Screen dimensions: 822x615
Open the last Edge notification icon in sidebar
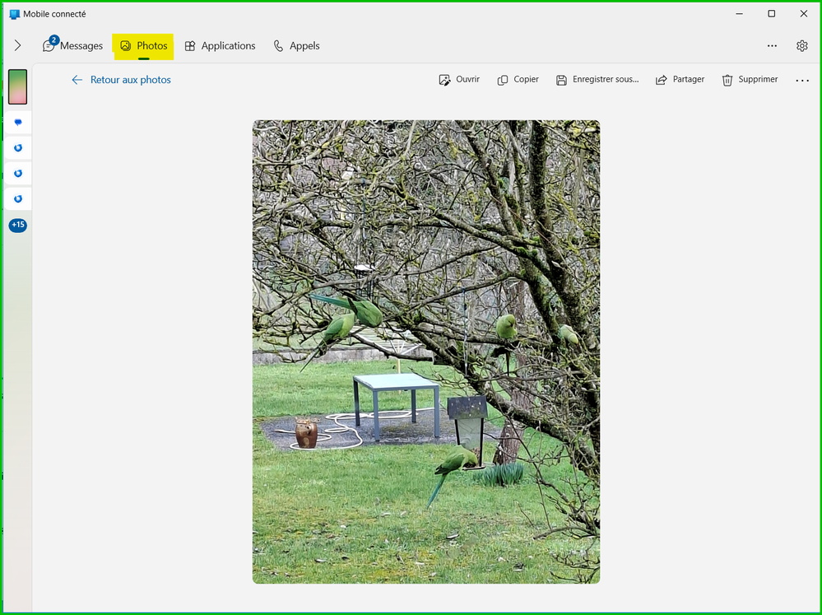18,199
